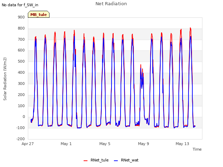Click the 700 y-axis tick label

click(x=21, y=39)
